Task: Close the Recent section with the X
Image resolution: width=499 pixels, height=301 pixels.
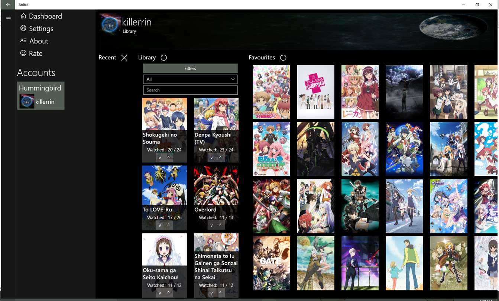Action: [124, 58]
